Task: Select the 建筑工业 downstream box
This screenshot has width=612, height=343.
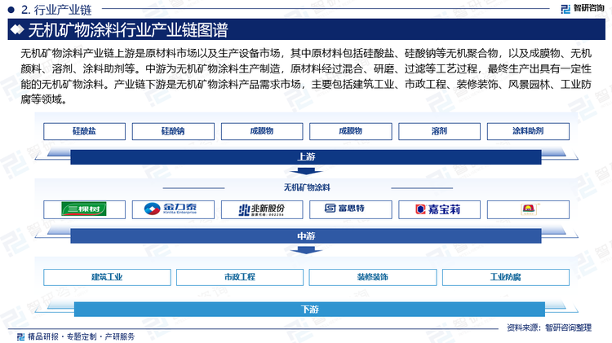Action: 107,277
